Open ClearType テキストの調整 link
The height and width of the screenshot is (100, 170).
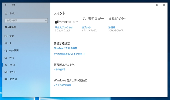(x=65, y=48)
